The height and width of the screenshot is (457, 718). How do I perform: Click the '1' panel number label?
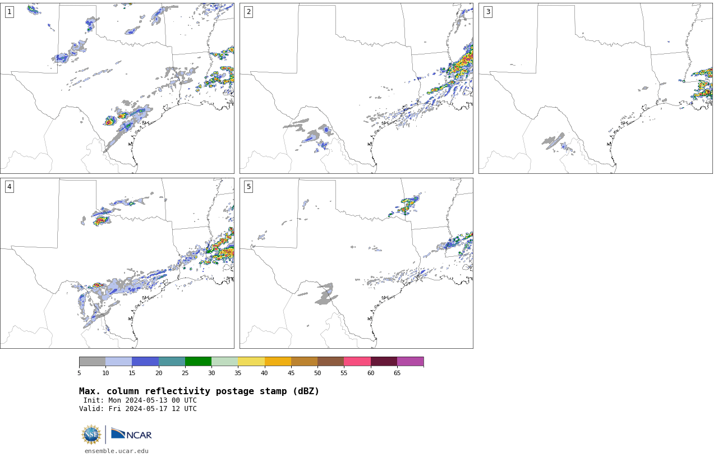[x=9, y=12]
